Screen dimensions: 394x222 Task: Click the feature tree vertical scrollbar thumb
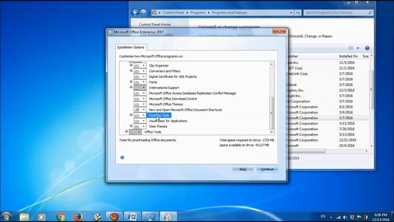(x=271, y=113)
